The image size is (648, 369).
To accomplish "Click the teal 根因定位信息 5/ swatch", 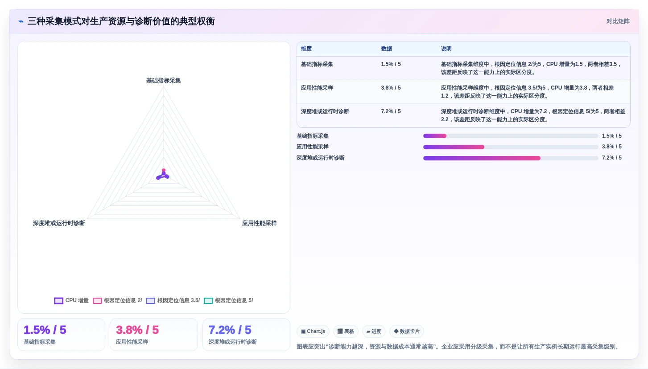I will tap(208, 301).
